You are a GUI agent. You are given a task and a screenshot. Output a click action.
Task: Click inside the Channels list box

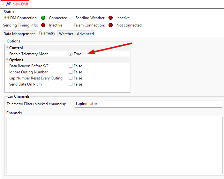pyautogui.click(x=114, y=145)
